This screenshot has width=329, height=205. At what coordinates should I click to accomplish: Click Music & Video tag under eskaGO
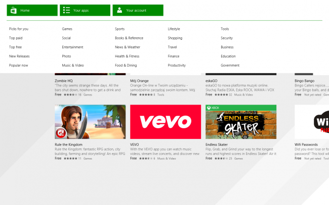coord(243,95)
